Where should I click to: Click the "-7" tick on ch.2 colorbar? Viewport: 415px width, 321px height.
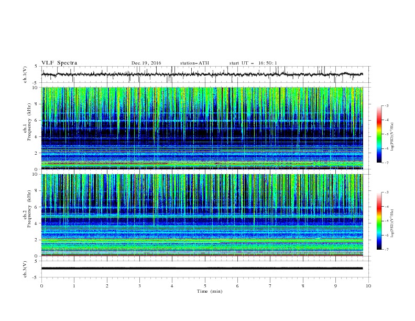387,249
